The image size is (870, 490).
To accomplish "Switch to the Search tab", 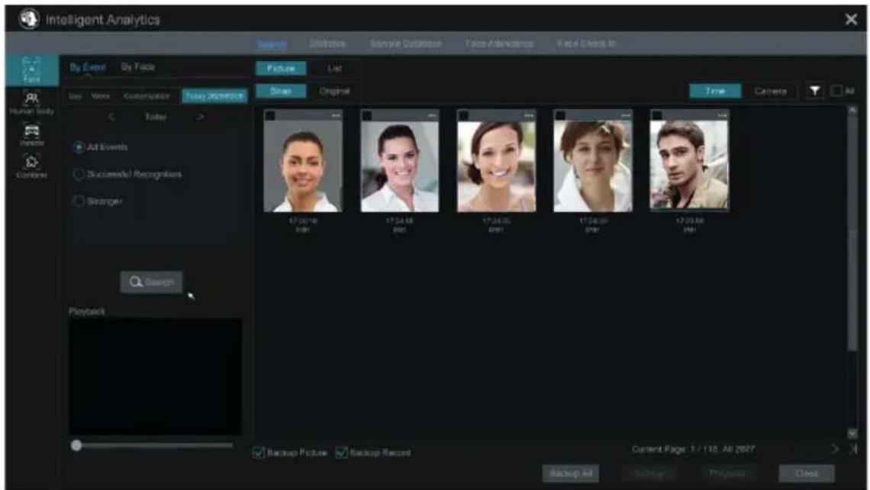I will coord(272,44).
